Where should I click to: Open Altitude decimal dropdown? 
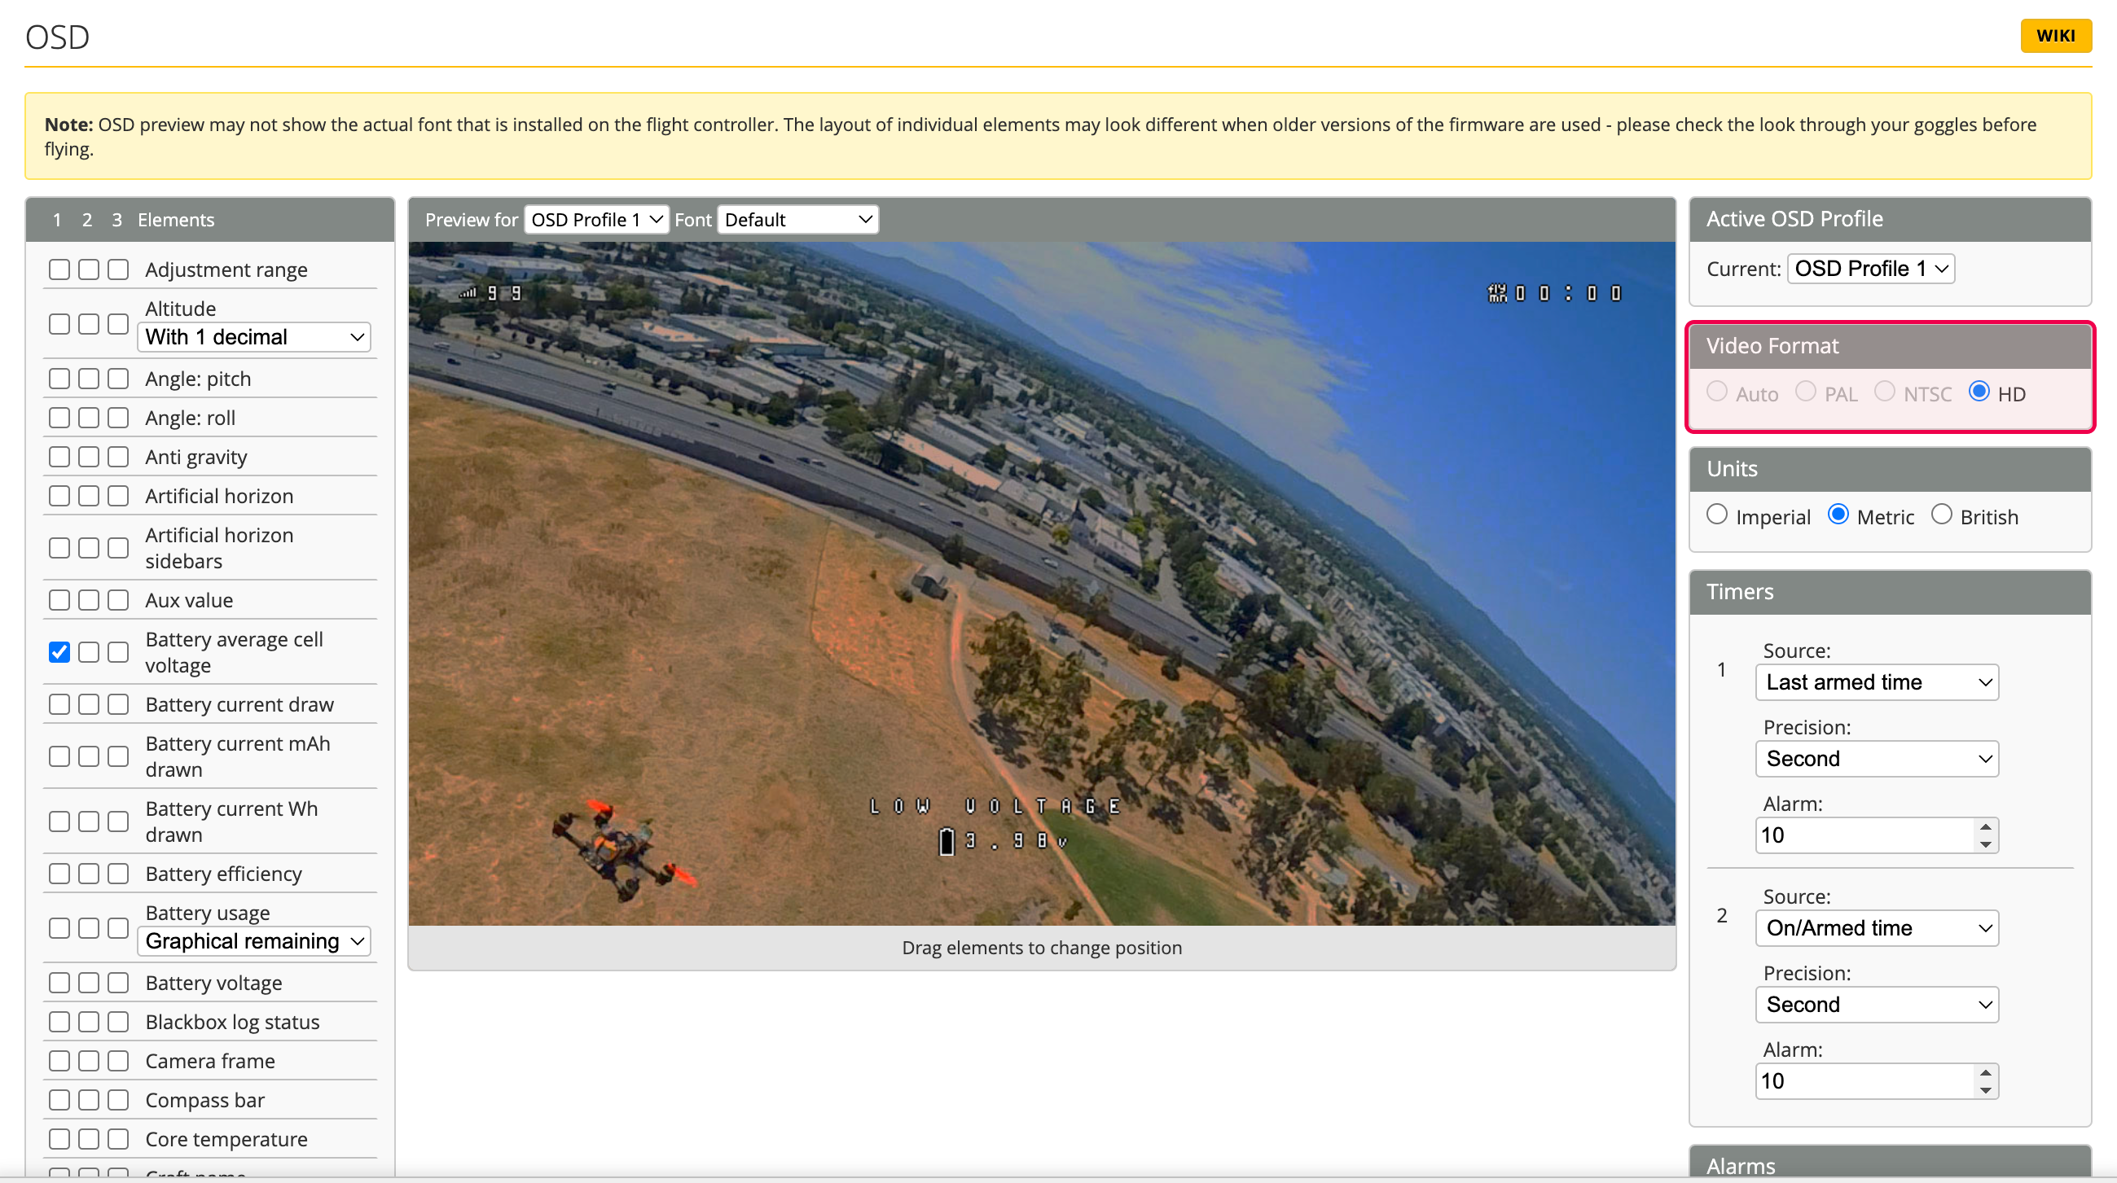pyautogui.click(x=254, y=337)
